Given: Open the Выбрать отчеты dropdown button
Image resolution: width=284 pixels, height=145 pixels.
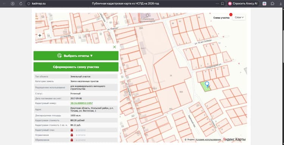Looking at the screenshot, I should (76, 56).
